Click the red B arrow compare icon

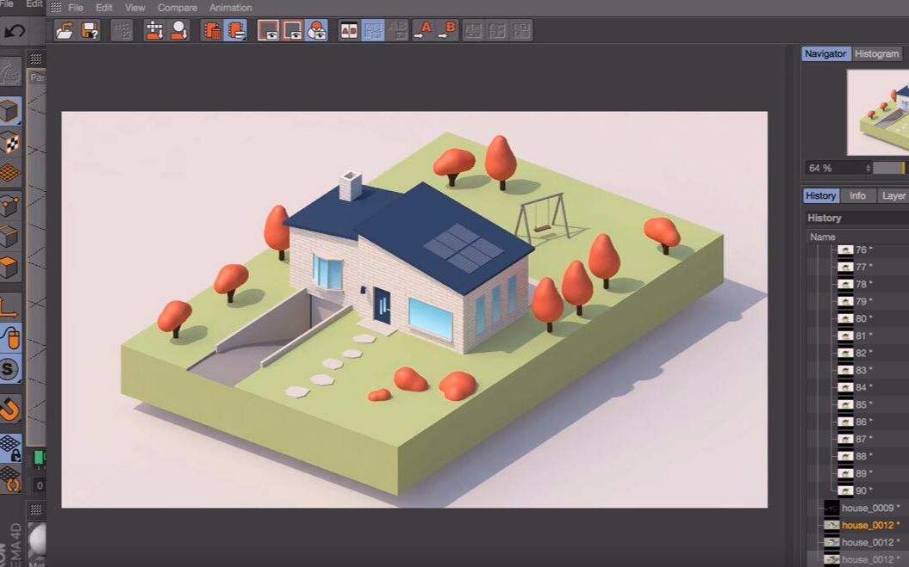click(x=448, y=31)
